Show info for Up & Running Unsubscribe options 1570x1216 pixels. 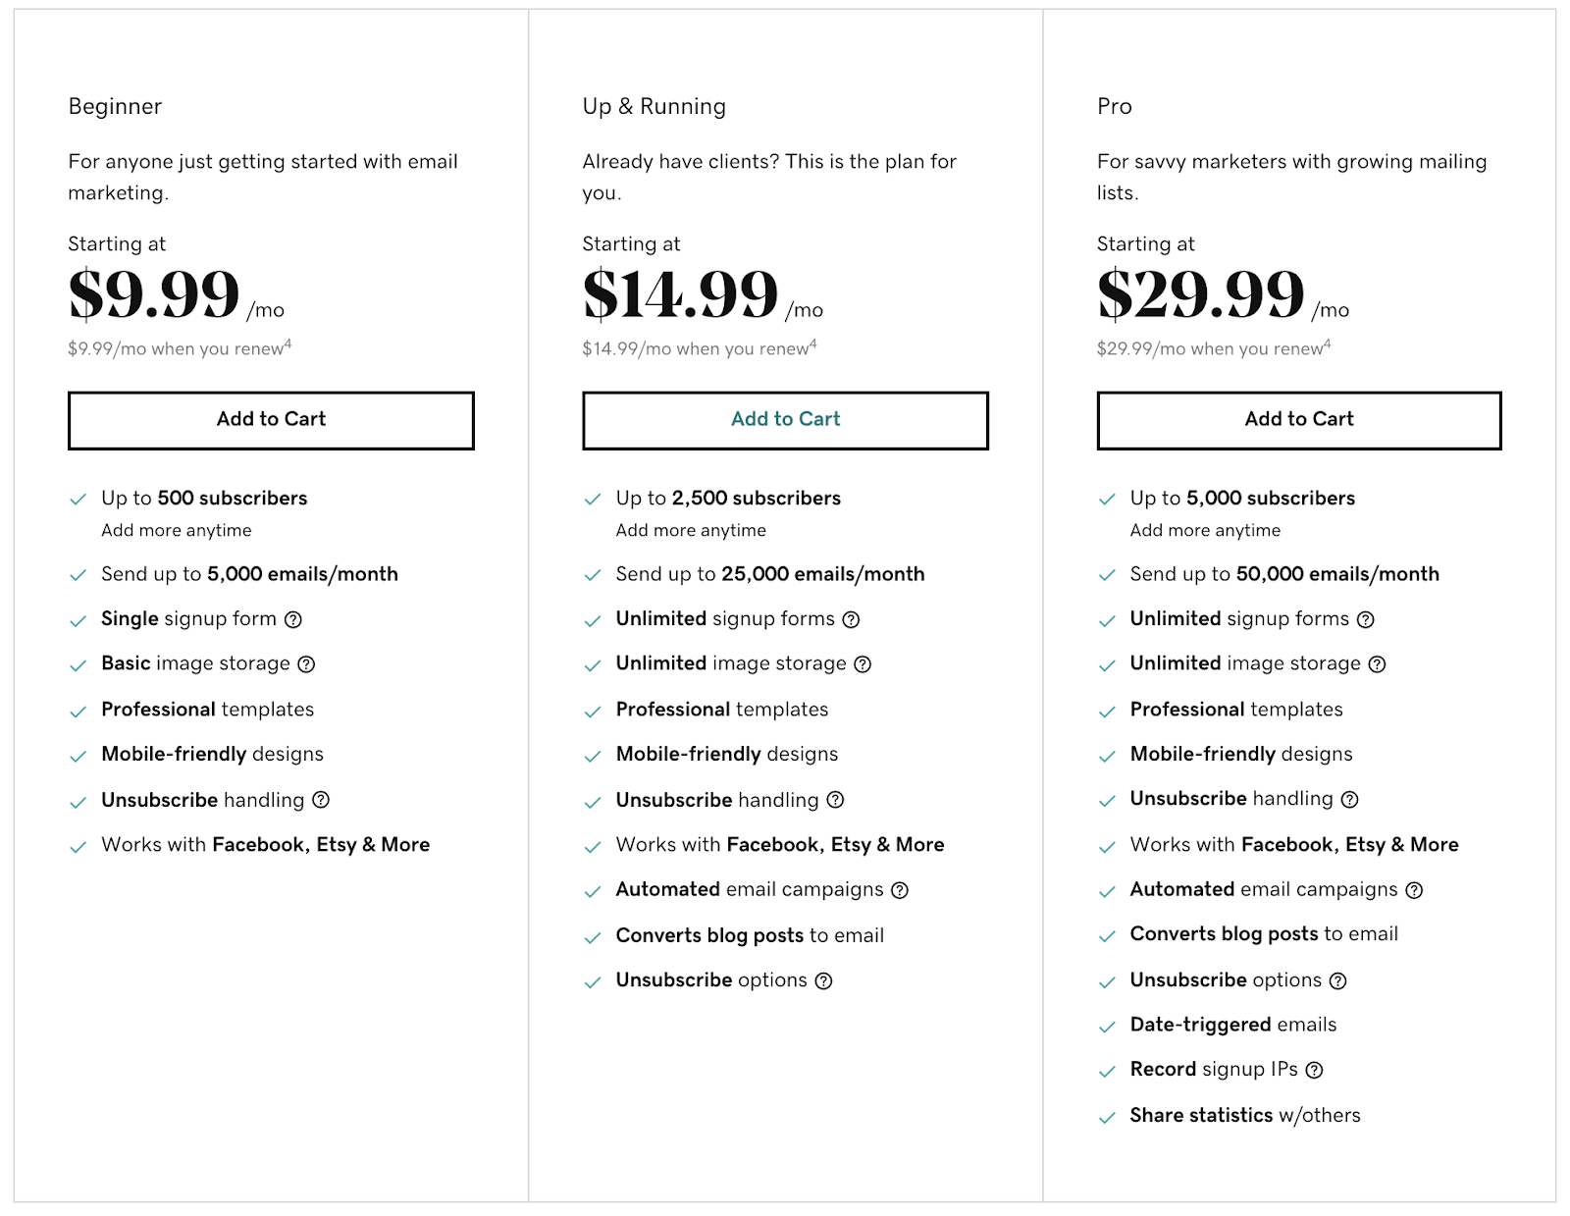[x=824, y=981]
